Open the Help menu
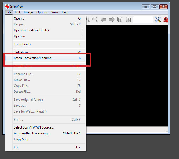Image resolution: width=179 pixels, height=159 pixels. [65, 12]
